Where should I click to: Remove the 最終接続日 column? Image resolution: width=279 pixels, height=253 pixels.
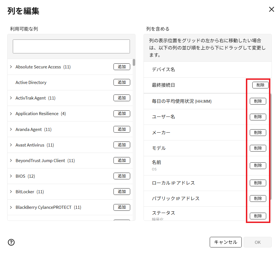coord(260,85)
